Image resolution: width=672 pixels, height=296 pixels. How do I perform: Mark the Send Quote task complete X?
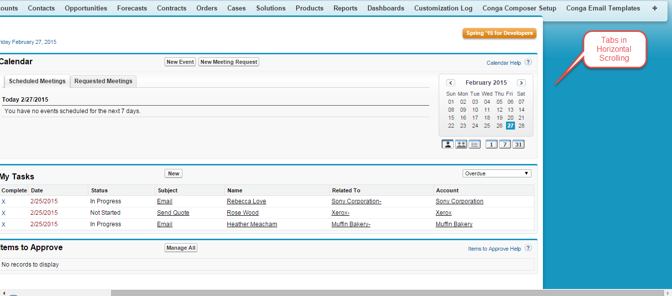(x=3, y=213)
